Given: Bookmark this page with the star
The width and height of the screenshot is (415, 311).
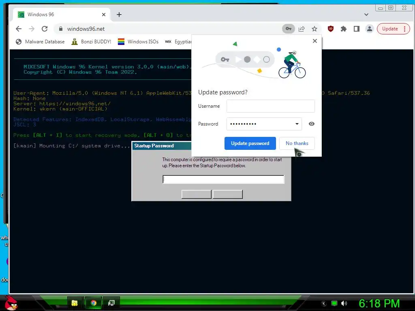Looking at the screenshot, I should click(314, 29).
